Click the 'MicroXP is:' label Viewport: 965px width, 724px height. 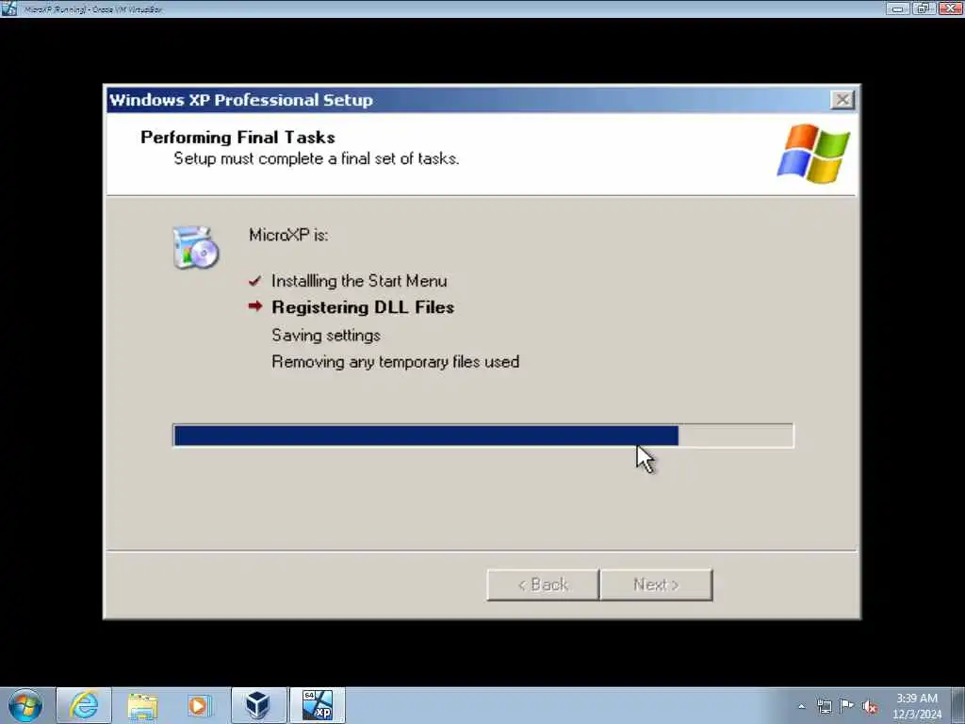point(288,235)
